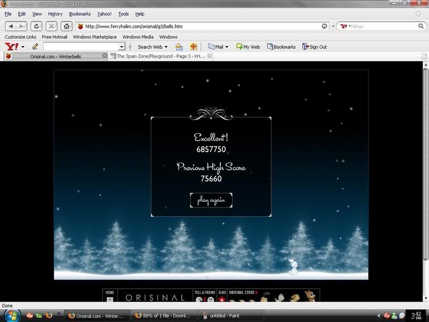The image size is (429, 322).
Task: Click the ORISINAL logo in the footer
Action: [155, 297]
